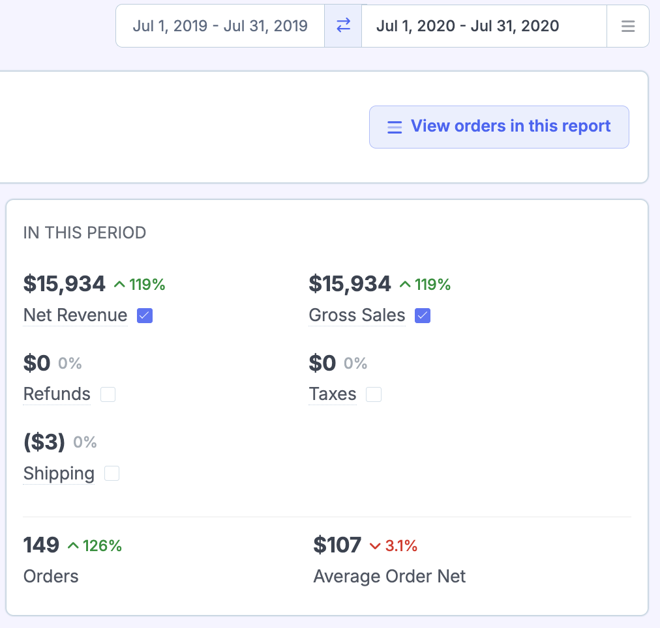Enable the Refunds checkbox
The height and width of the screenshot is (628, 660).
coord(108,395)
